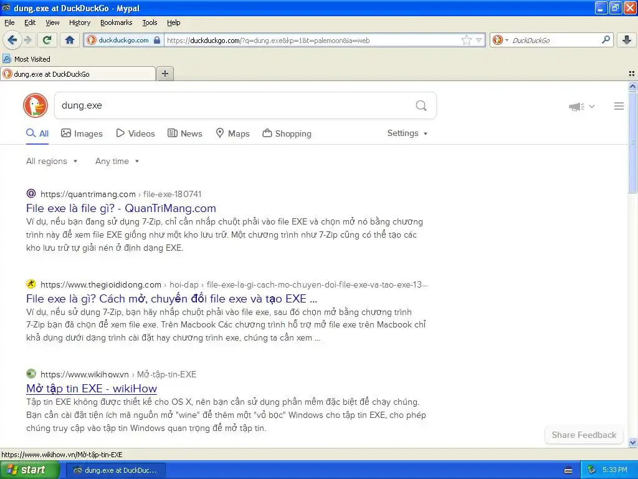Switch to the Maps tab
Viewport: 638px width, 479px height.
tap(233, 133)
